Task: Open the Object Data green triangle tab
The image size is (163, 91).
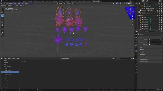Action: [x=136, y=67]
